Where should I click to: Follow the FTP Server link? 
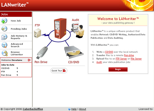121,59
